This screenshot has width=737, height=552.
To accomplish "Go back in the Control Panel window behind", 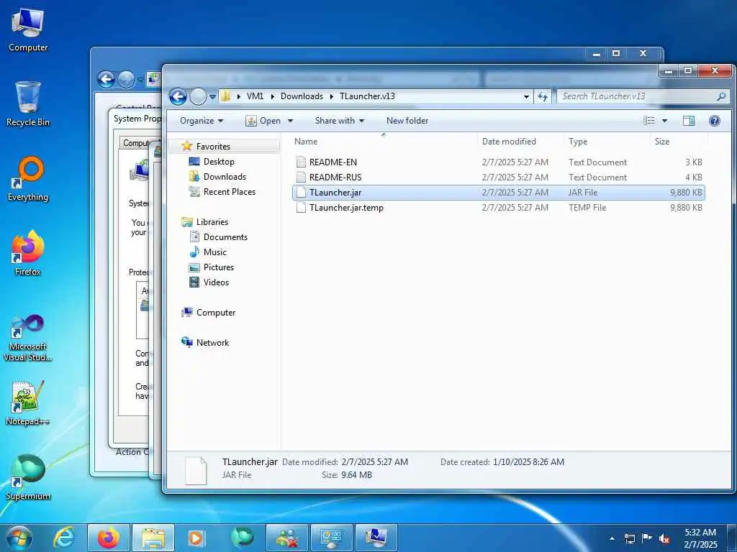I will coord(107,79).
